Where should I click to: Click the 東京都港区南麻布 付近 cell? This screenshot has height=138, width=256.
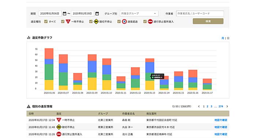coord(159,134)
